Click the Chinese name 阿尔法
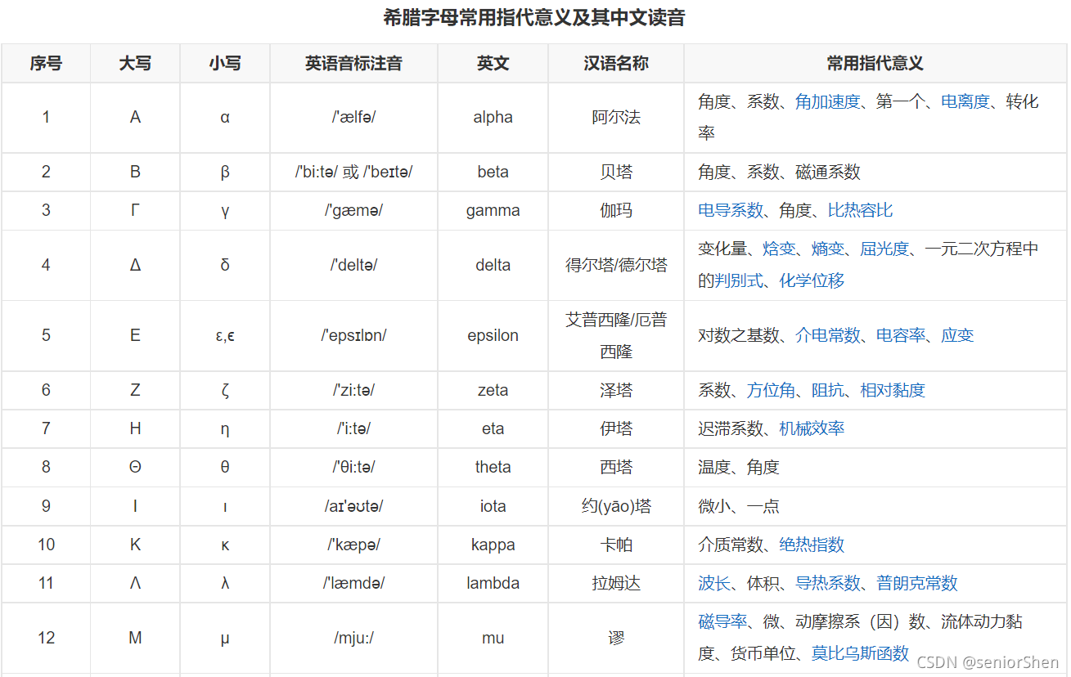This screenshot has height=677, width=1071. tap(616, 117)
